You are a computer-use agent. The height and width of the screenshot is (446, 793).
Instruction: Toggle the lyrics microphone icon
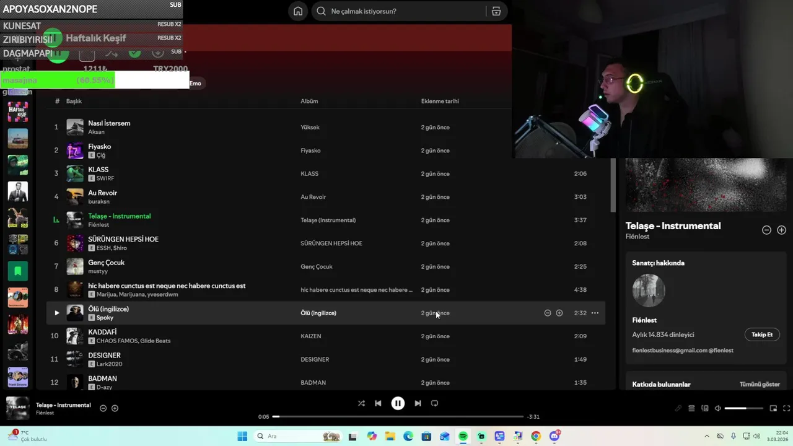pos(678,408)
